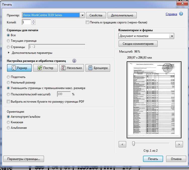This screenshot has height=170, width=189.
Task: Select Автопортрет/альбом orientation
Action: pos(8,117)
